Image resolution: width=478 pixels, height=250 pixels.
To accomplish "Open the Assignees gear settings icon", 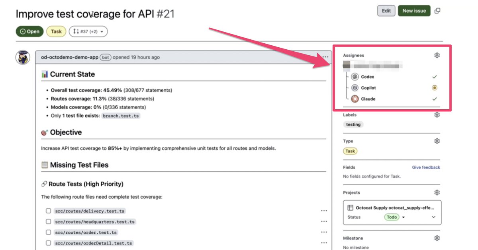I will pos(437,55).
